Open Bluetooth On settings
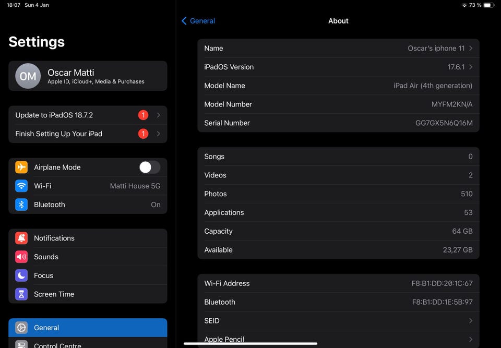This screenshot has width=501, height=348. (x=88, y=205)
